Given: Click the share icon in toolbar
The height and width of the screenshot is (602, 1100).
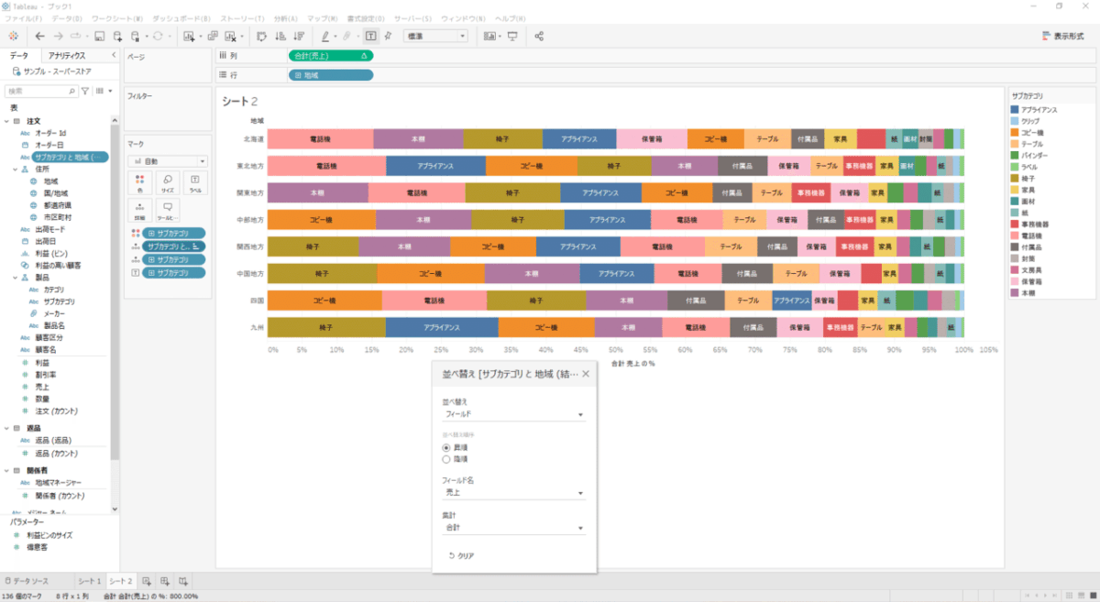Looking at the screenshot, I should point(539,36).
